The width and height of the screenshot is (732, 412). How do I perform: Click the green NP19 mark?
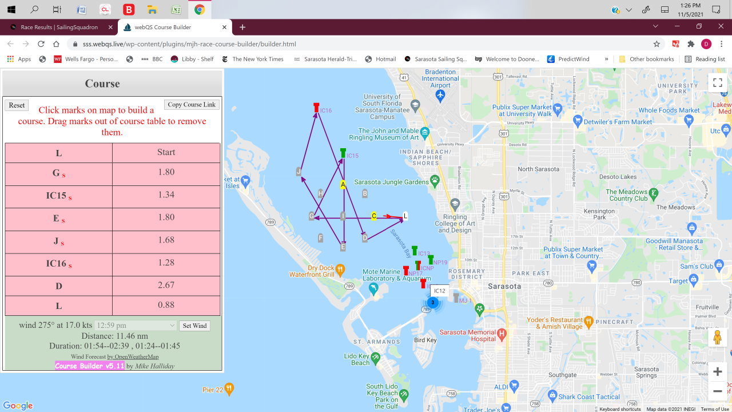click(431, 260)
